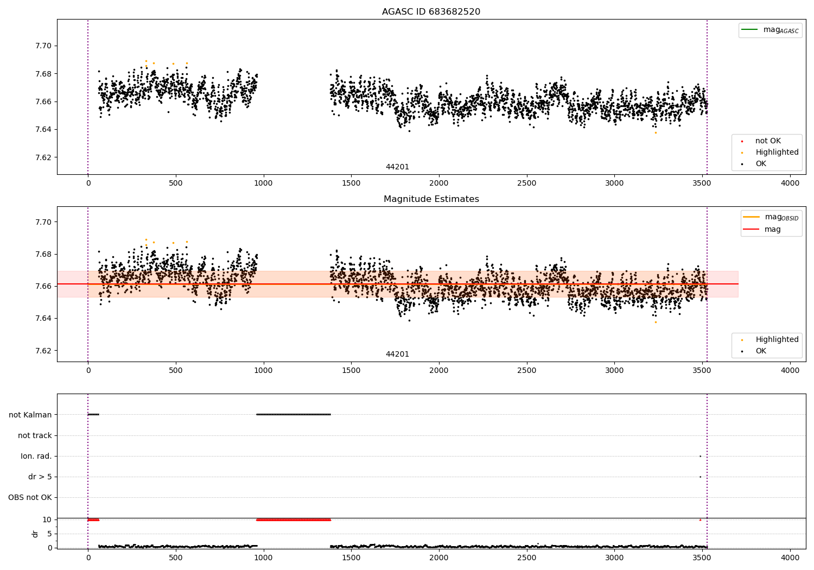Click the 'dr' axis label
This screenshot has width=814, height=570.
click(35, 534)
